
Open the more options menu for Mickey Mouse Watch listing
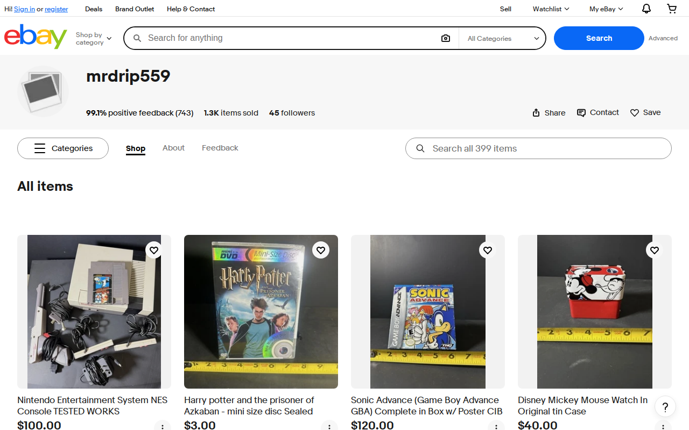(663, 426)
